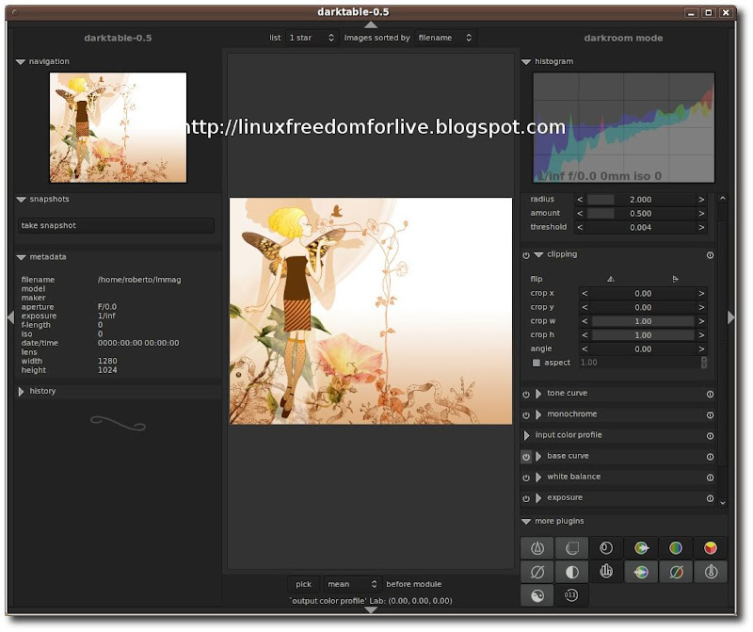Decrease the radius value with left arrow

(580, 200)
